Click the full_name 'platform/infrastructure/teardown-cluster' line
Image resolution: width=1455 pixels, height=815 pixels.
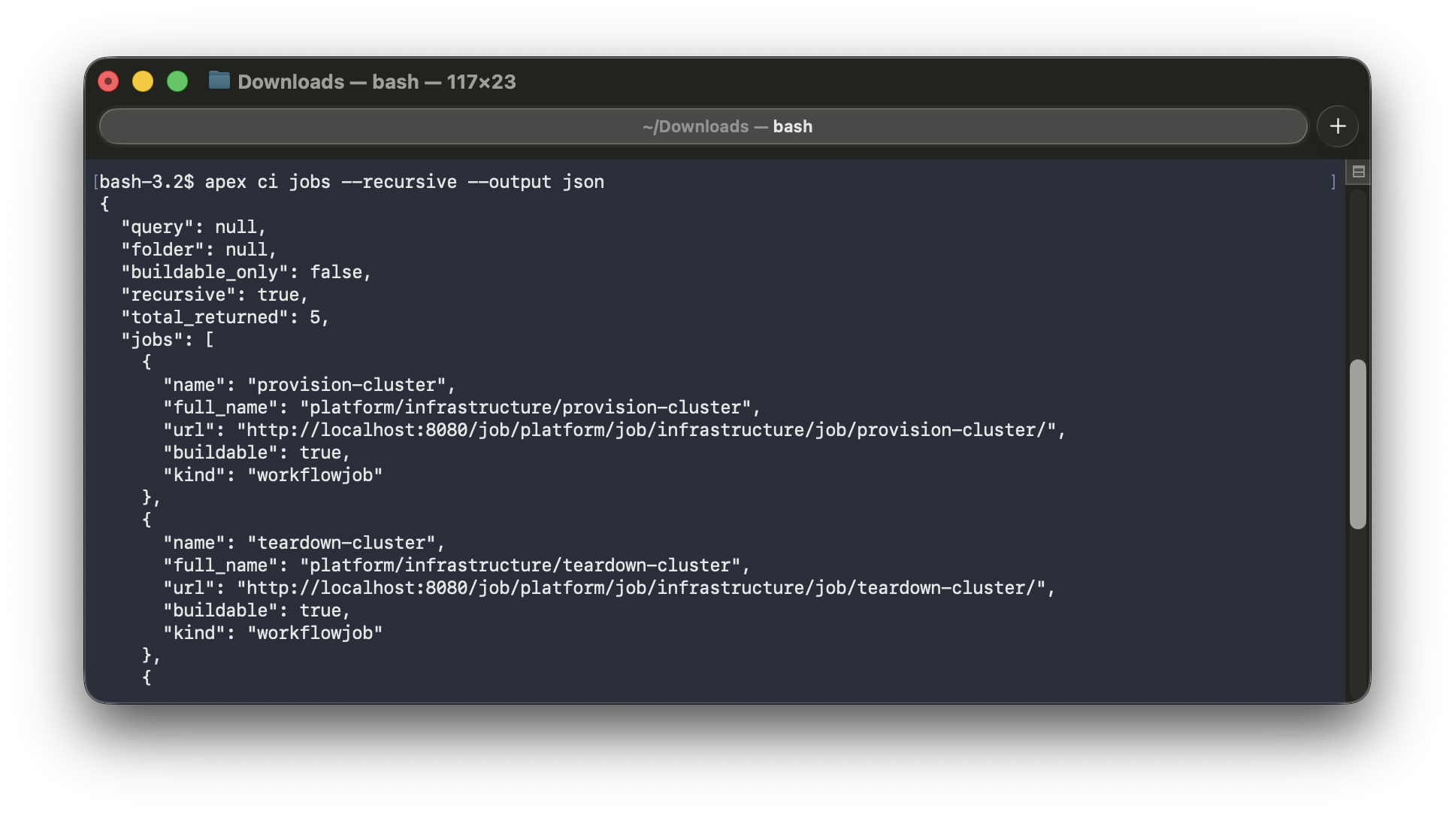tap(456, 565)
